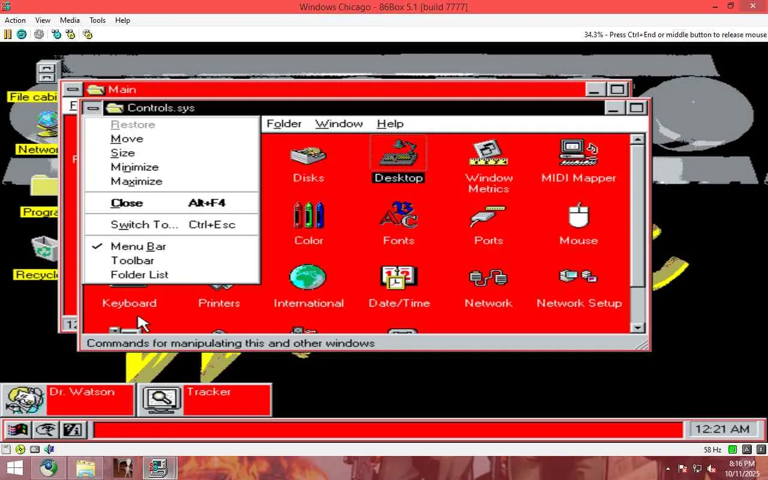This screenshot has width=768, height=480.
Task: Open the Main window's control menu box
Action: click(x=73, y=89)
